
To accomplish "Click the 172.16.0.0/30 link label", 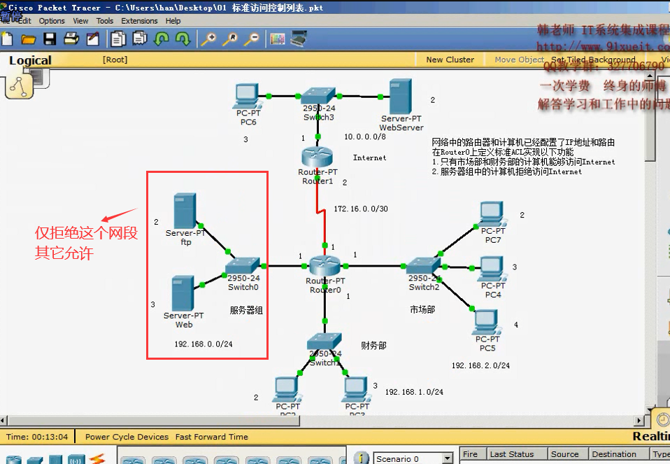I will 361,209.
